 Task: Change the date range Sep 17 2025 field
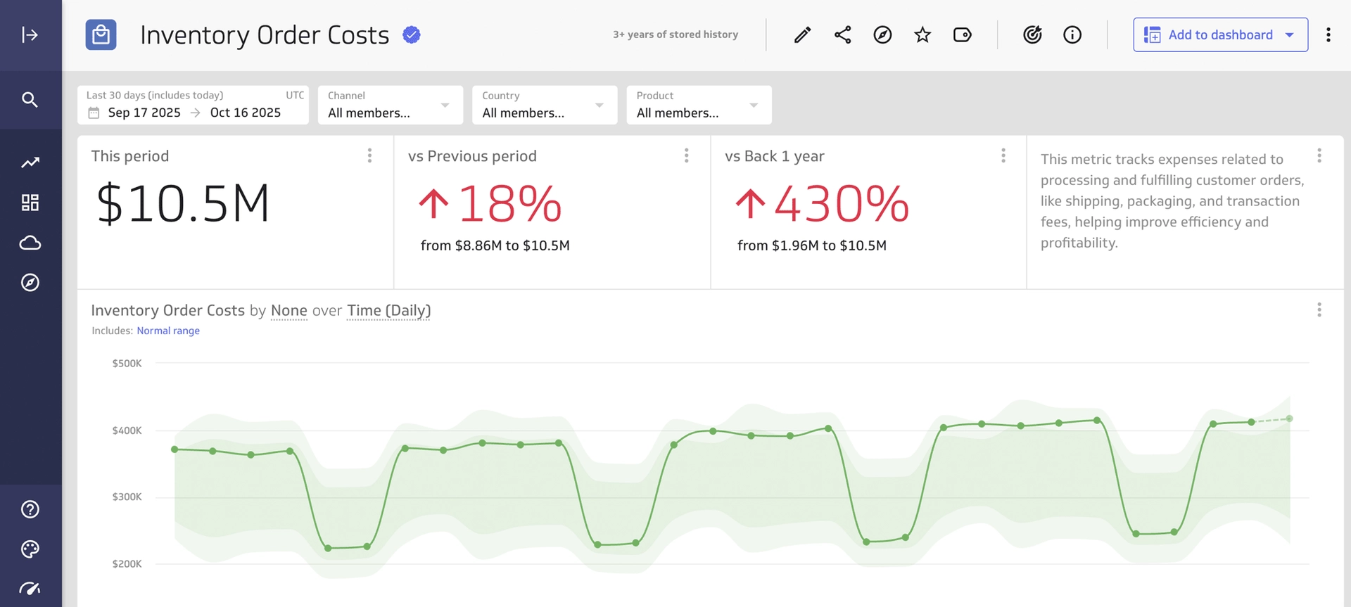point(144,113)
